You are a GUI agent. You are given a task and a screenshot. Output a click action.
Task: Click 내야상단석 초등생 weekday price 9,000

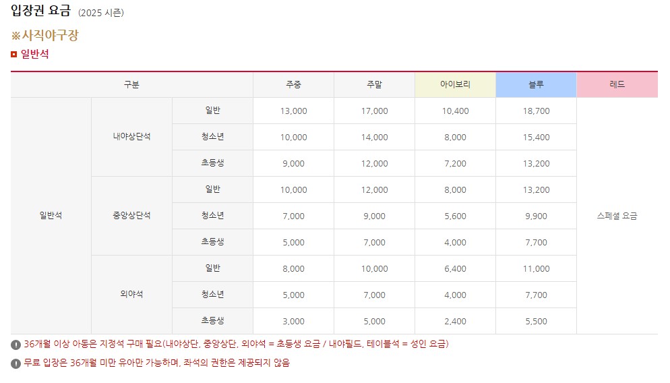(294, 164)
